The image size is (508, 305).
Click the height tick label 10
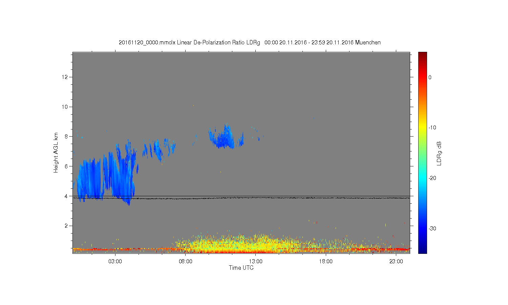coord(65,107)
